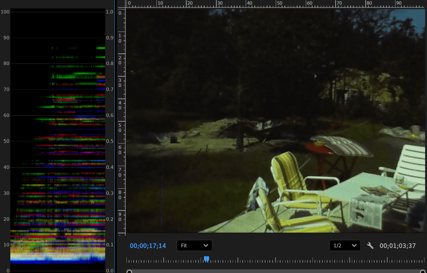
Task: Click the 00;01;03;37 duration timecode
Action: click(x=398, y=246)
